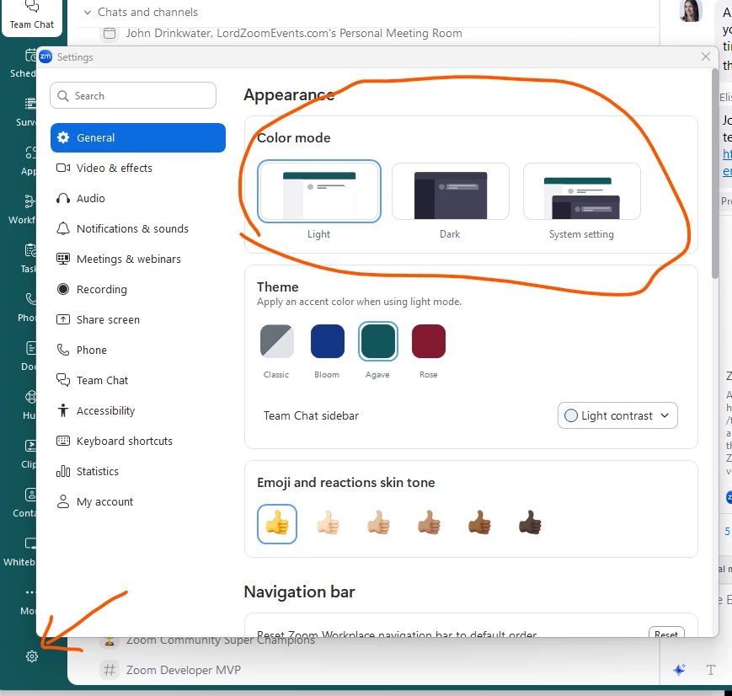Select default yellow thumbs-up skin tone

tap(277, 524)
